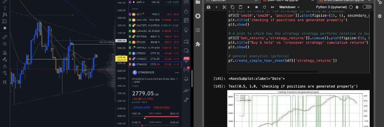Open the extension manager puzzle icon
Image resolution: width=384 pixels, height=127 pixels.
pos(198,44)
